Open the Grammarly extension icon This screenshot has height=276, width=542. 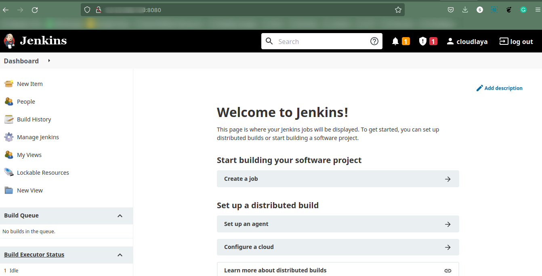(523, 10)
